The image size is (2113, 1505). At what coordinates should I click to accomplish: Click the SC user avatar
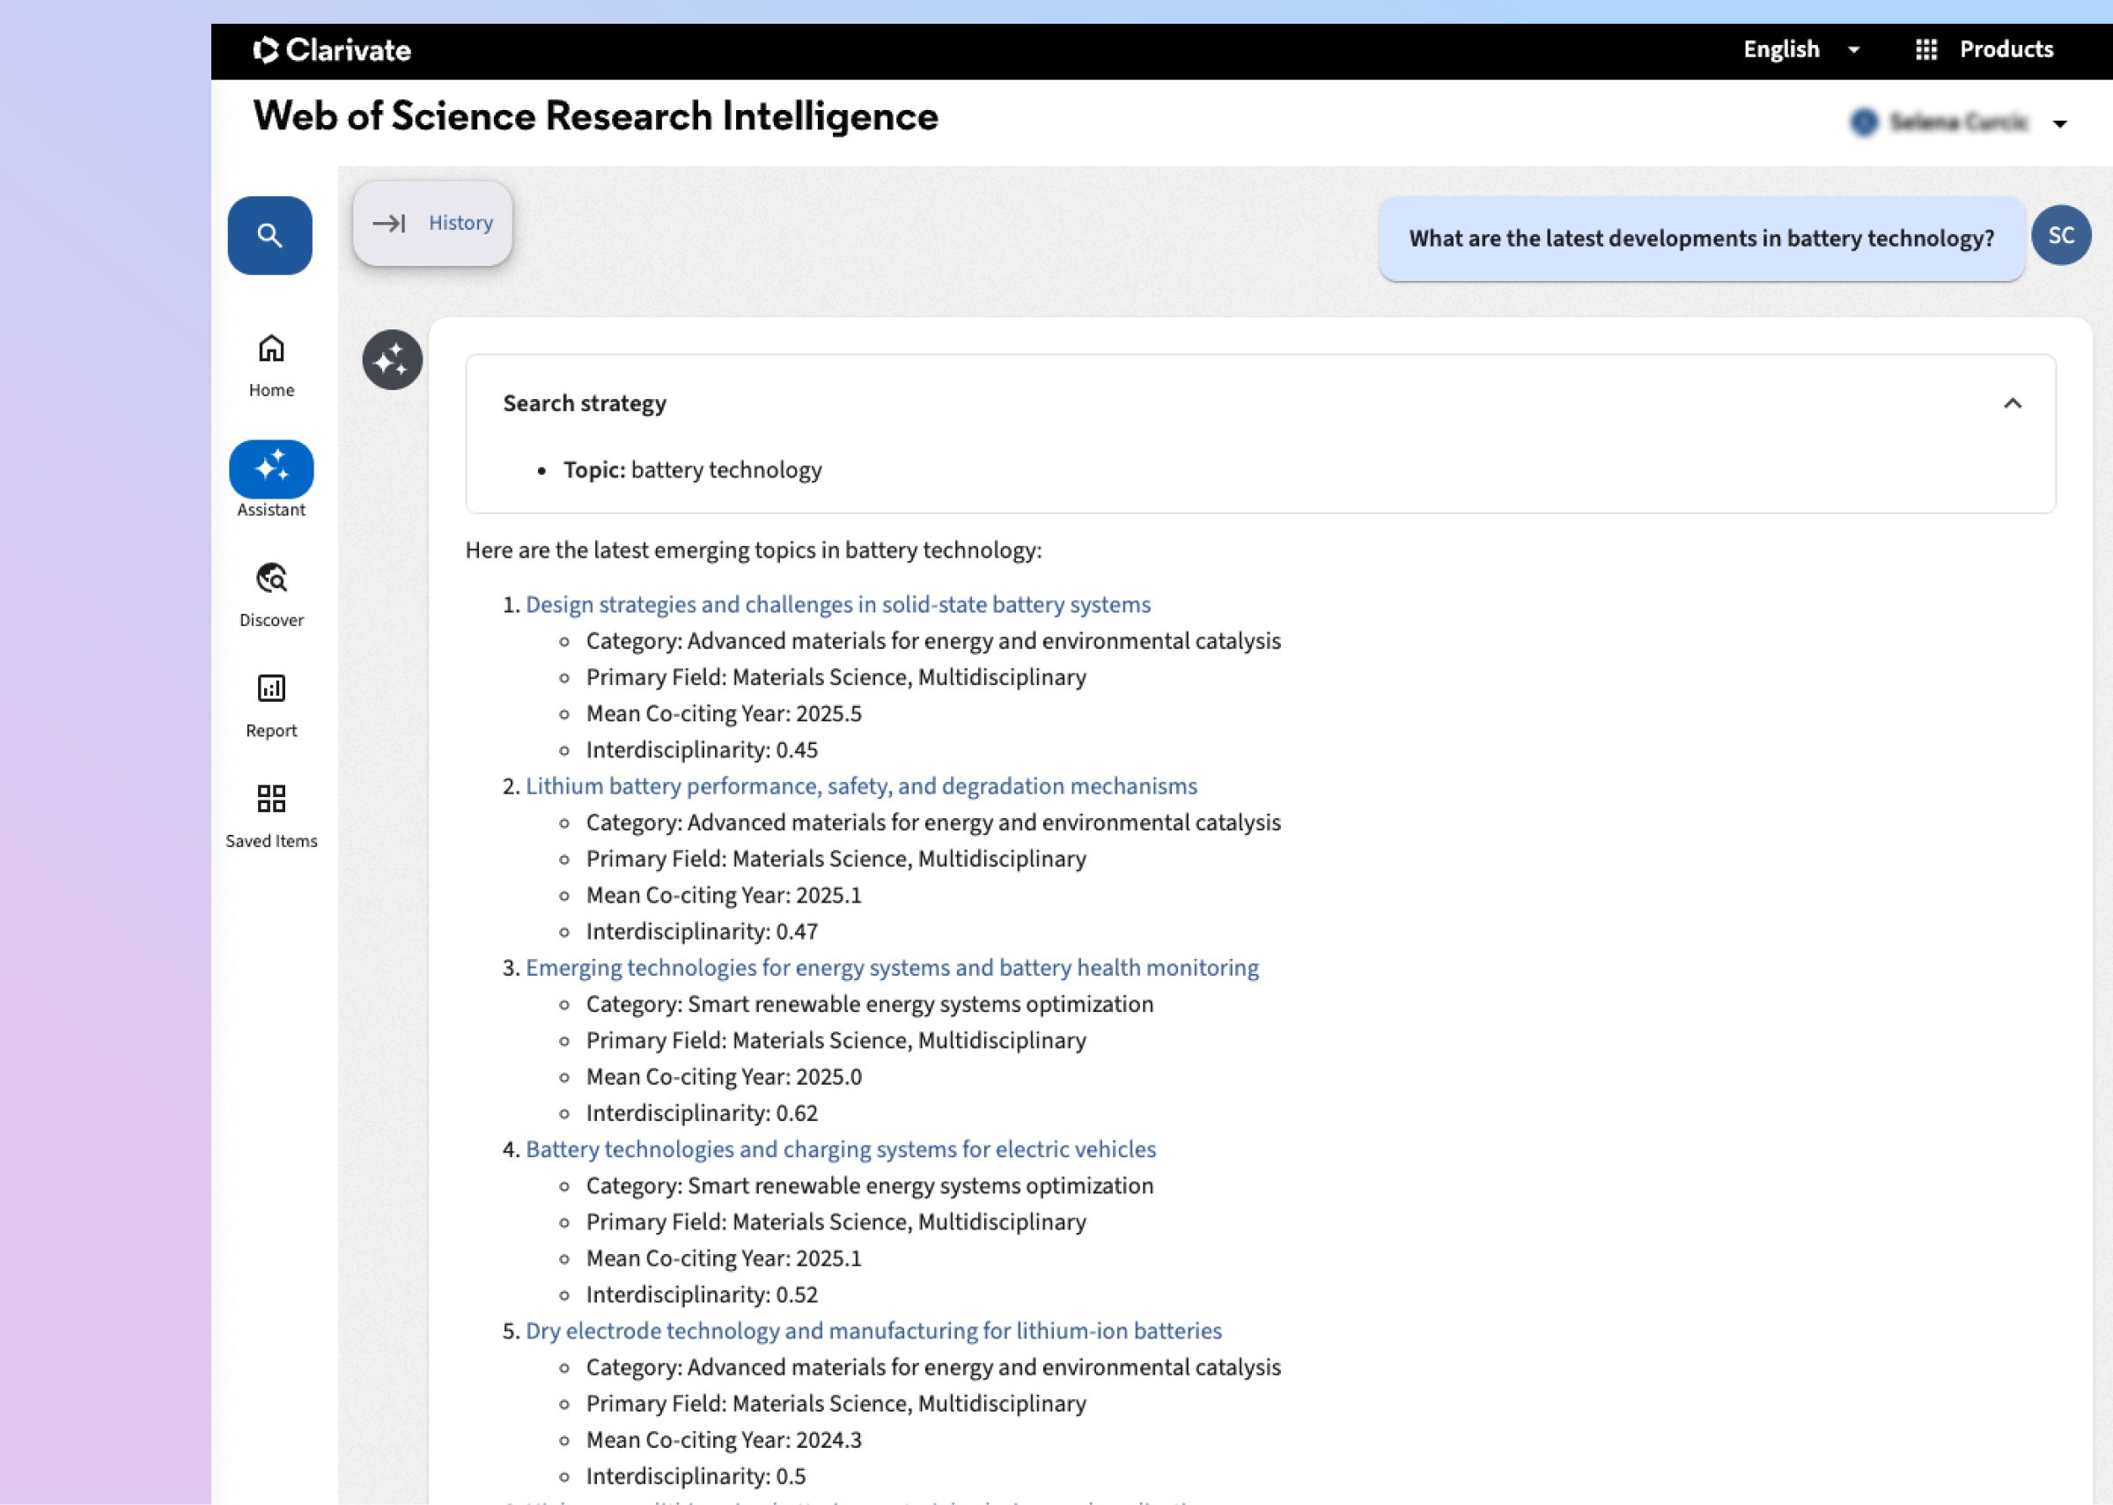click(x=2060, y=236)
